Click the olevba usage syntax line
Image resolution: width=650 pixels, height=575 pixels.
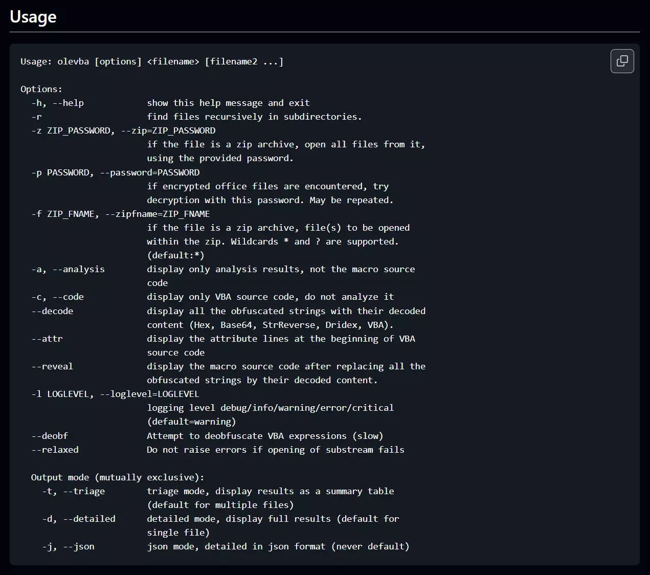tap(152, 61)
